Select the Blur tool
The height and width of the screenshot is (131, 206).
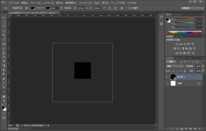pyautogui.click(x=4, y=70)
